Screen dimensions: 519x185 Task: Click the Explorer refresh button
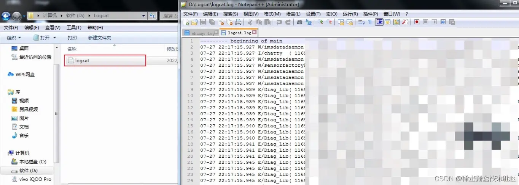click(153, 16)
